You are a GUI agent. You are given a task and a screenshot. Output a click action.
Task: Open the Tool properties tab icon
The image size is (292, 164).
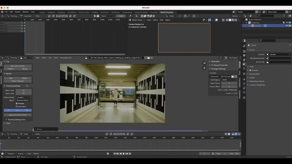point(244,46)
